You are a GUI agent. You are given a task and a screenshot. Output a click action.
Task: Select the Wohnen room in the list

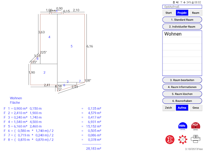point(182,34)
